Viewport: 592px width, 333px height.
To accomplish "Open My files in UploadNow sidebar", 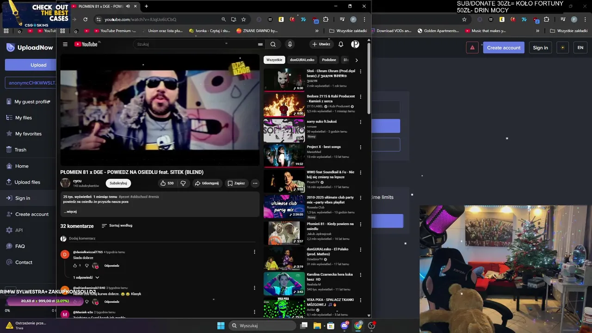I will (23, 118).
